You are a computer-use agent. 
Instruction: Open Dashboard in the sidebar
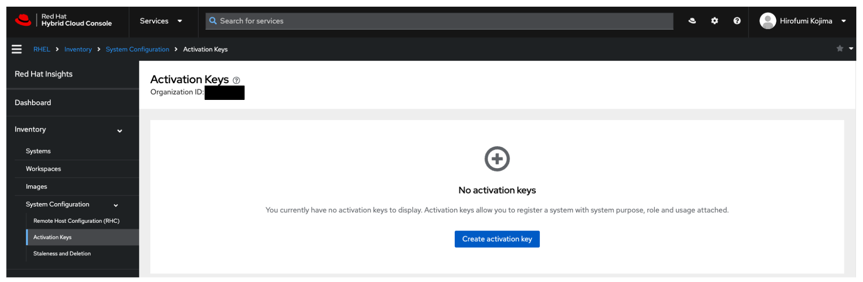73,103
